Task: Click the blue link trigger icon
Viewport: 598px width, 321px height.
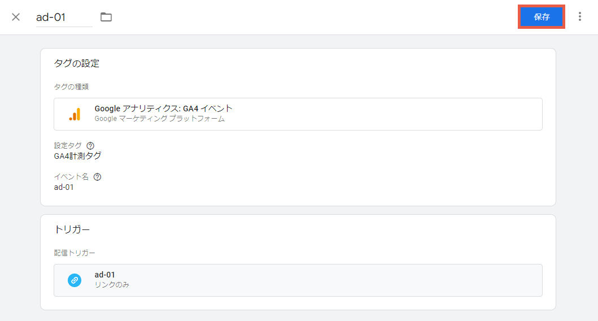Action: pyautogui.click(x=75, y=280)
